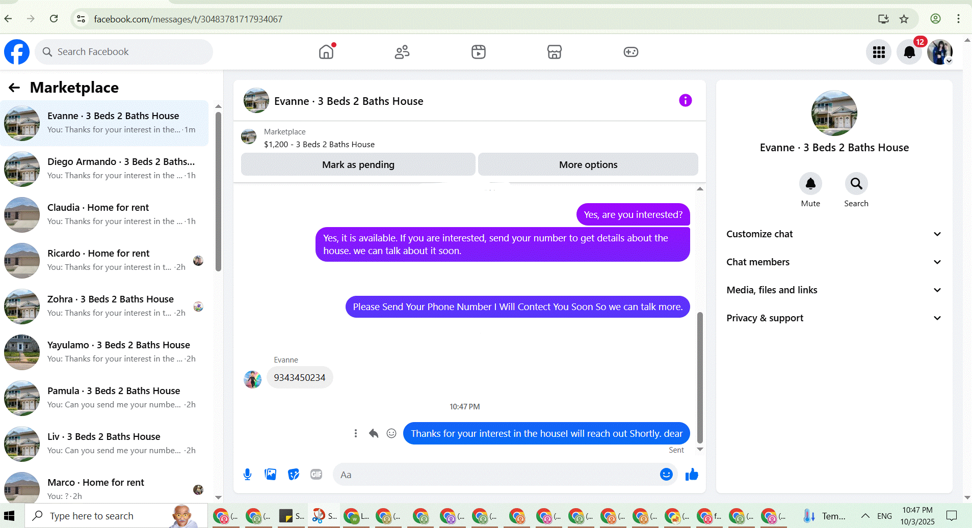Search in conversation using magnifier icon
This screenshot has width=972, height=528.
856,184
